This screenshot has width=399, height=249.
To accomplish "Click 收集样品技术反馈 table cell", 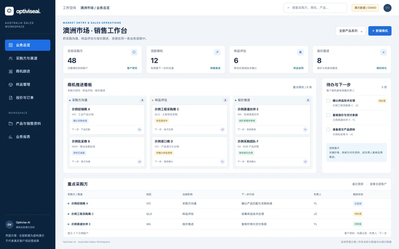I will coord(253,214).
